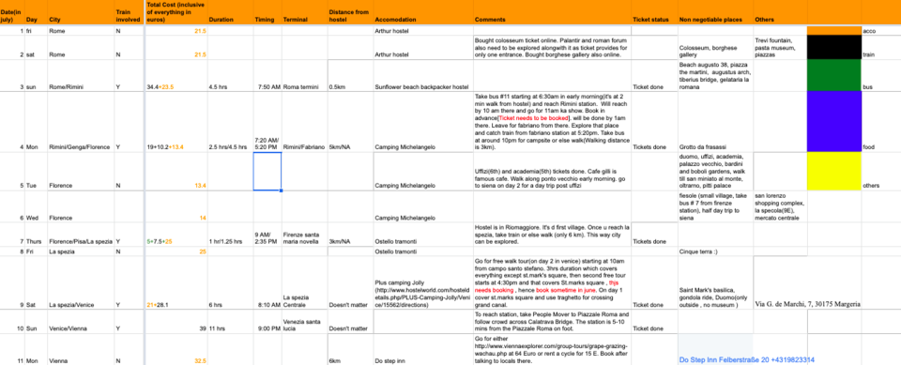Select the orange acco color cell
This screenshot has height=365, width=901.
(x=833, y=30)
